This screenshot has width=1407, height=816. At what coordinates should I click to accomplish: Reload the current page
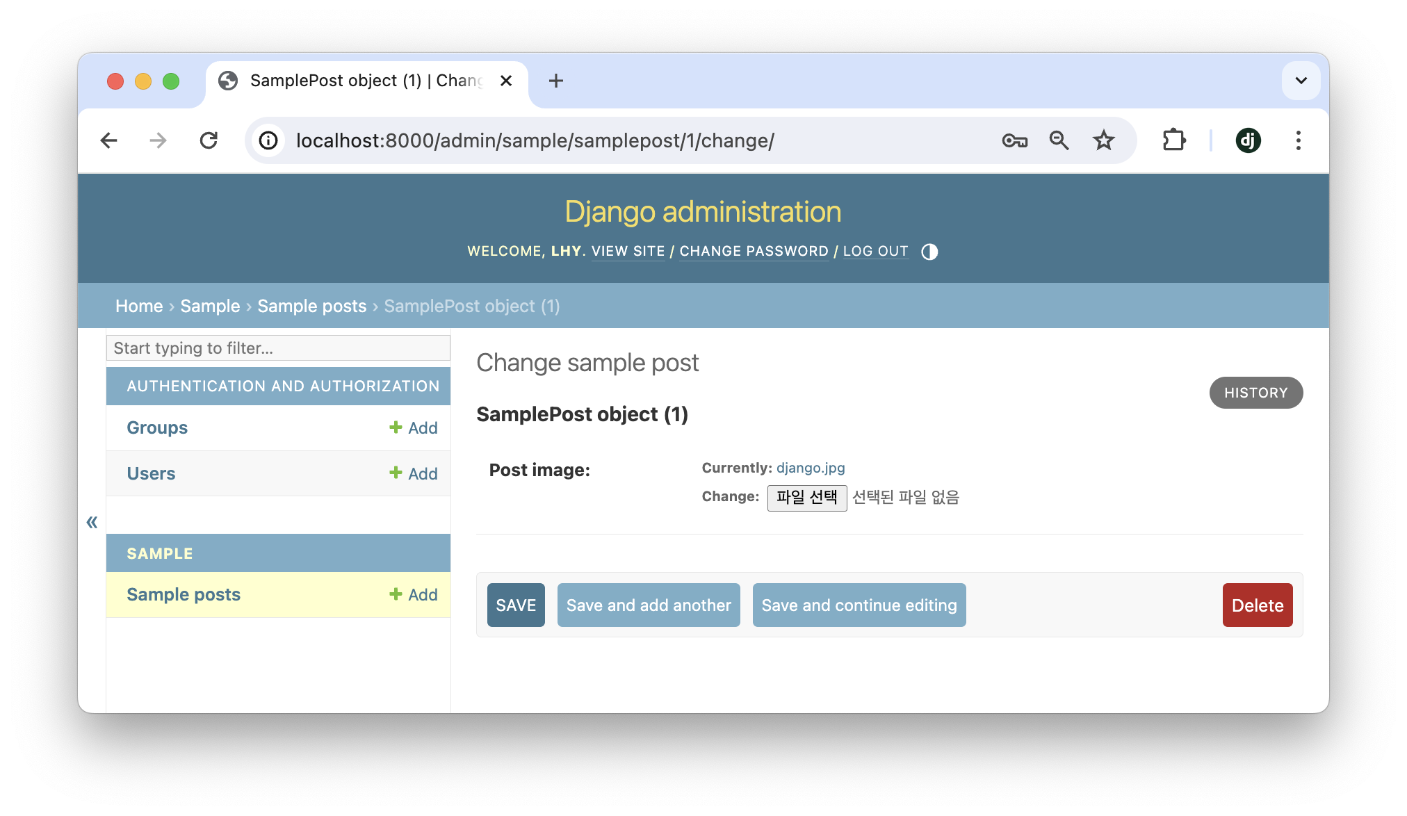209,140
